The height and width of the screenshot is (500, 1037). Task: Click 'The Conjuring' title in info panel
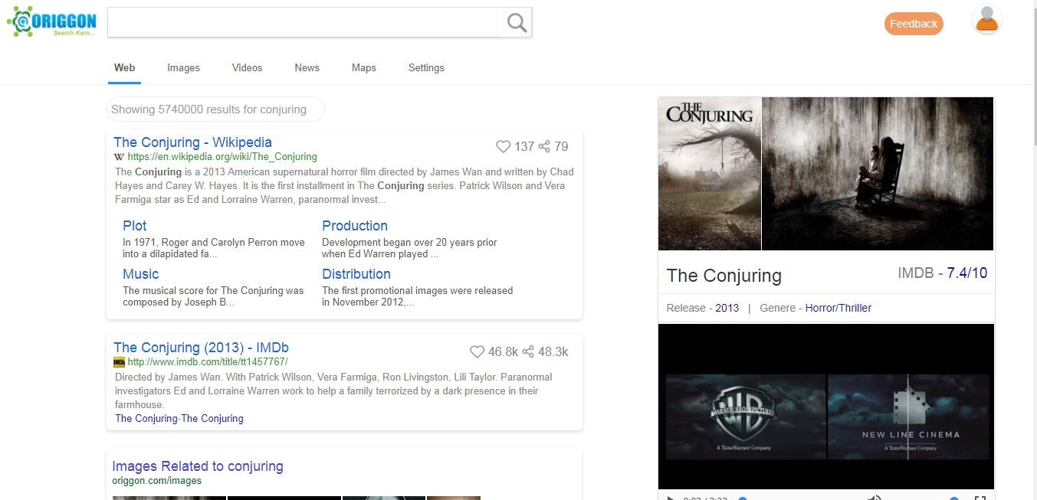pyautogui.click(x=724, y=276)
